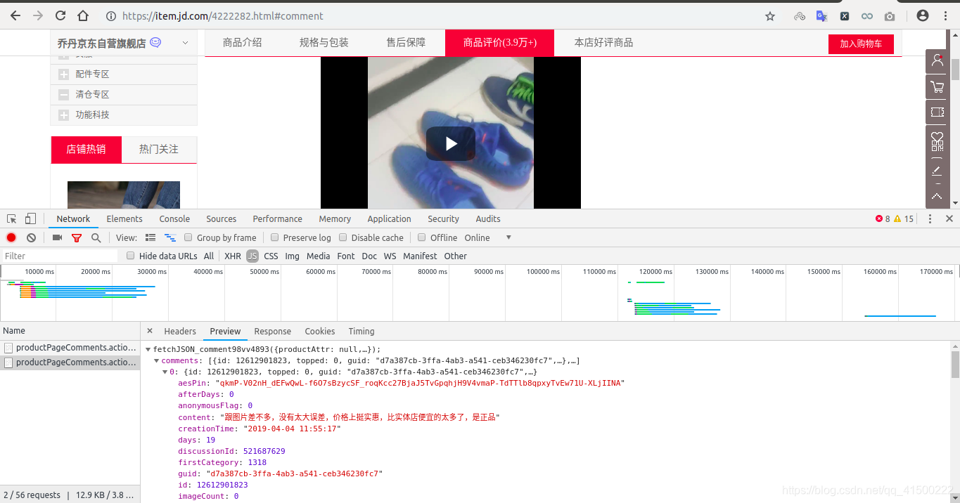Viewport: 960px width, 503px height.
Task: Filter requests by Img type
Action: point(292,256)
